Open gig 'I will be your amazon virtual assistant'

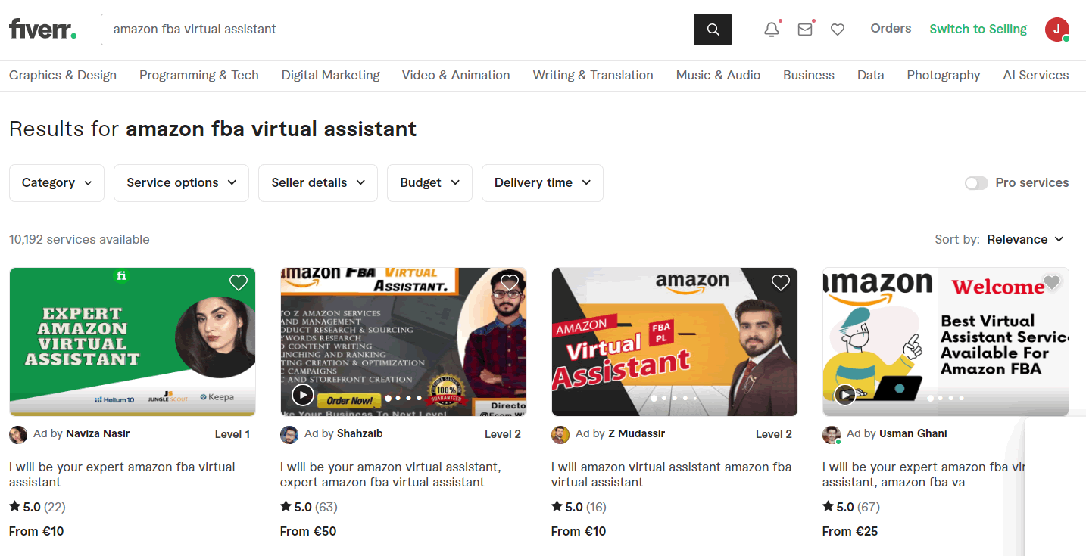pos(391,474)
